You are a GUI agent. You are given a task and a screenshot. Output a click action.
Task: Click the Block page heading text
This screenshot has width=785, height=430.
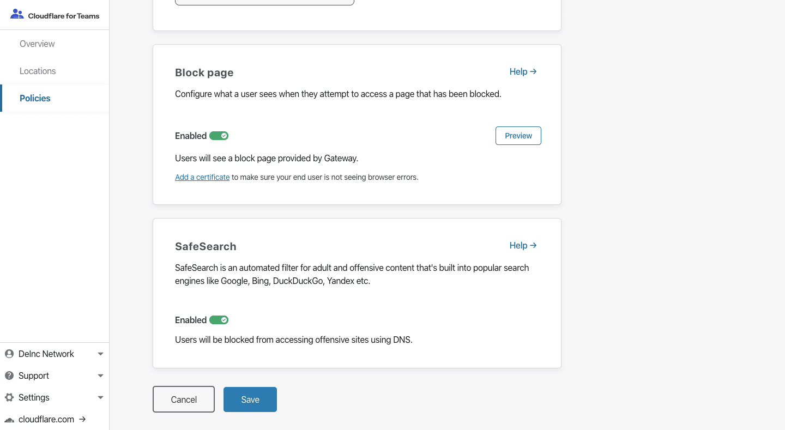coord(204,72)
